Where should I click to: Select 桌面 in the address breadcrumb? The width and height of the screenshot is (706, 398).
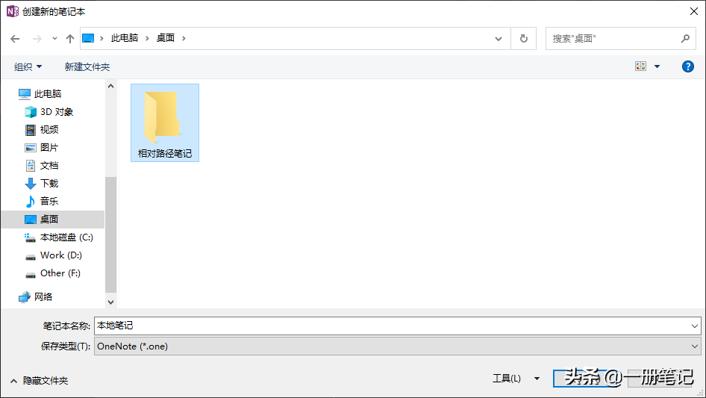pyautogui.click(x=166, y=38)
